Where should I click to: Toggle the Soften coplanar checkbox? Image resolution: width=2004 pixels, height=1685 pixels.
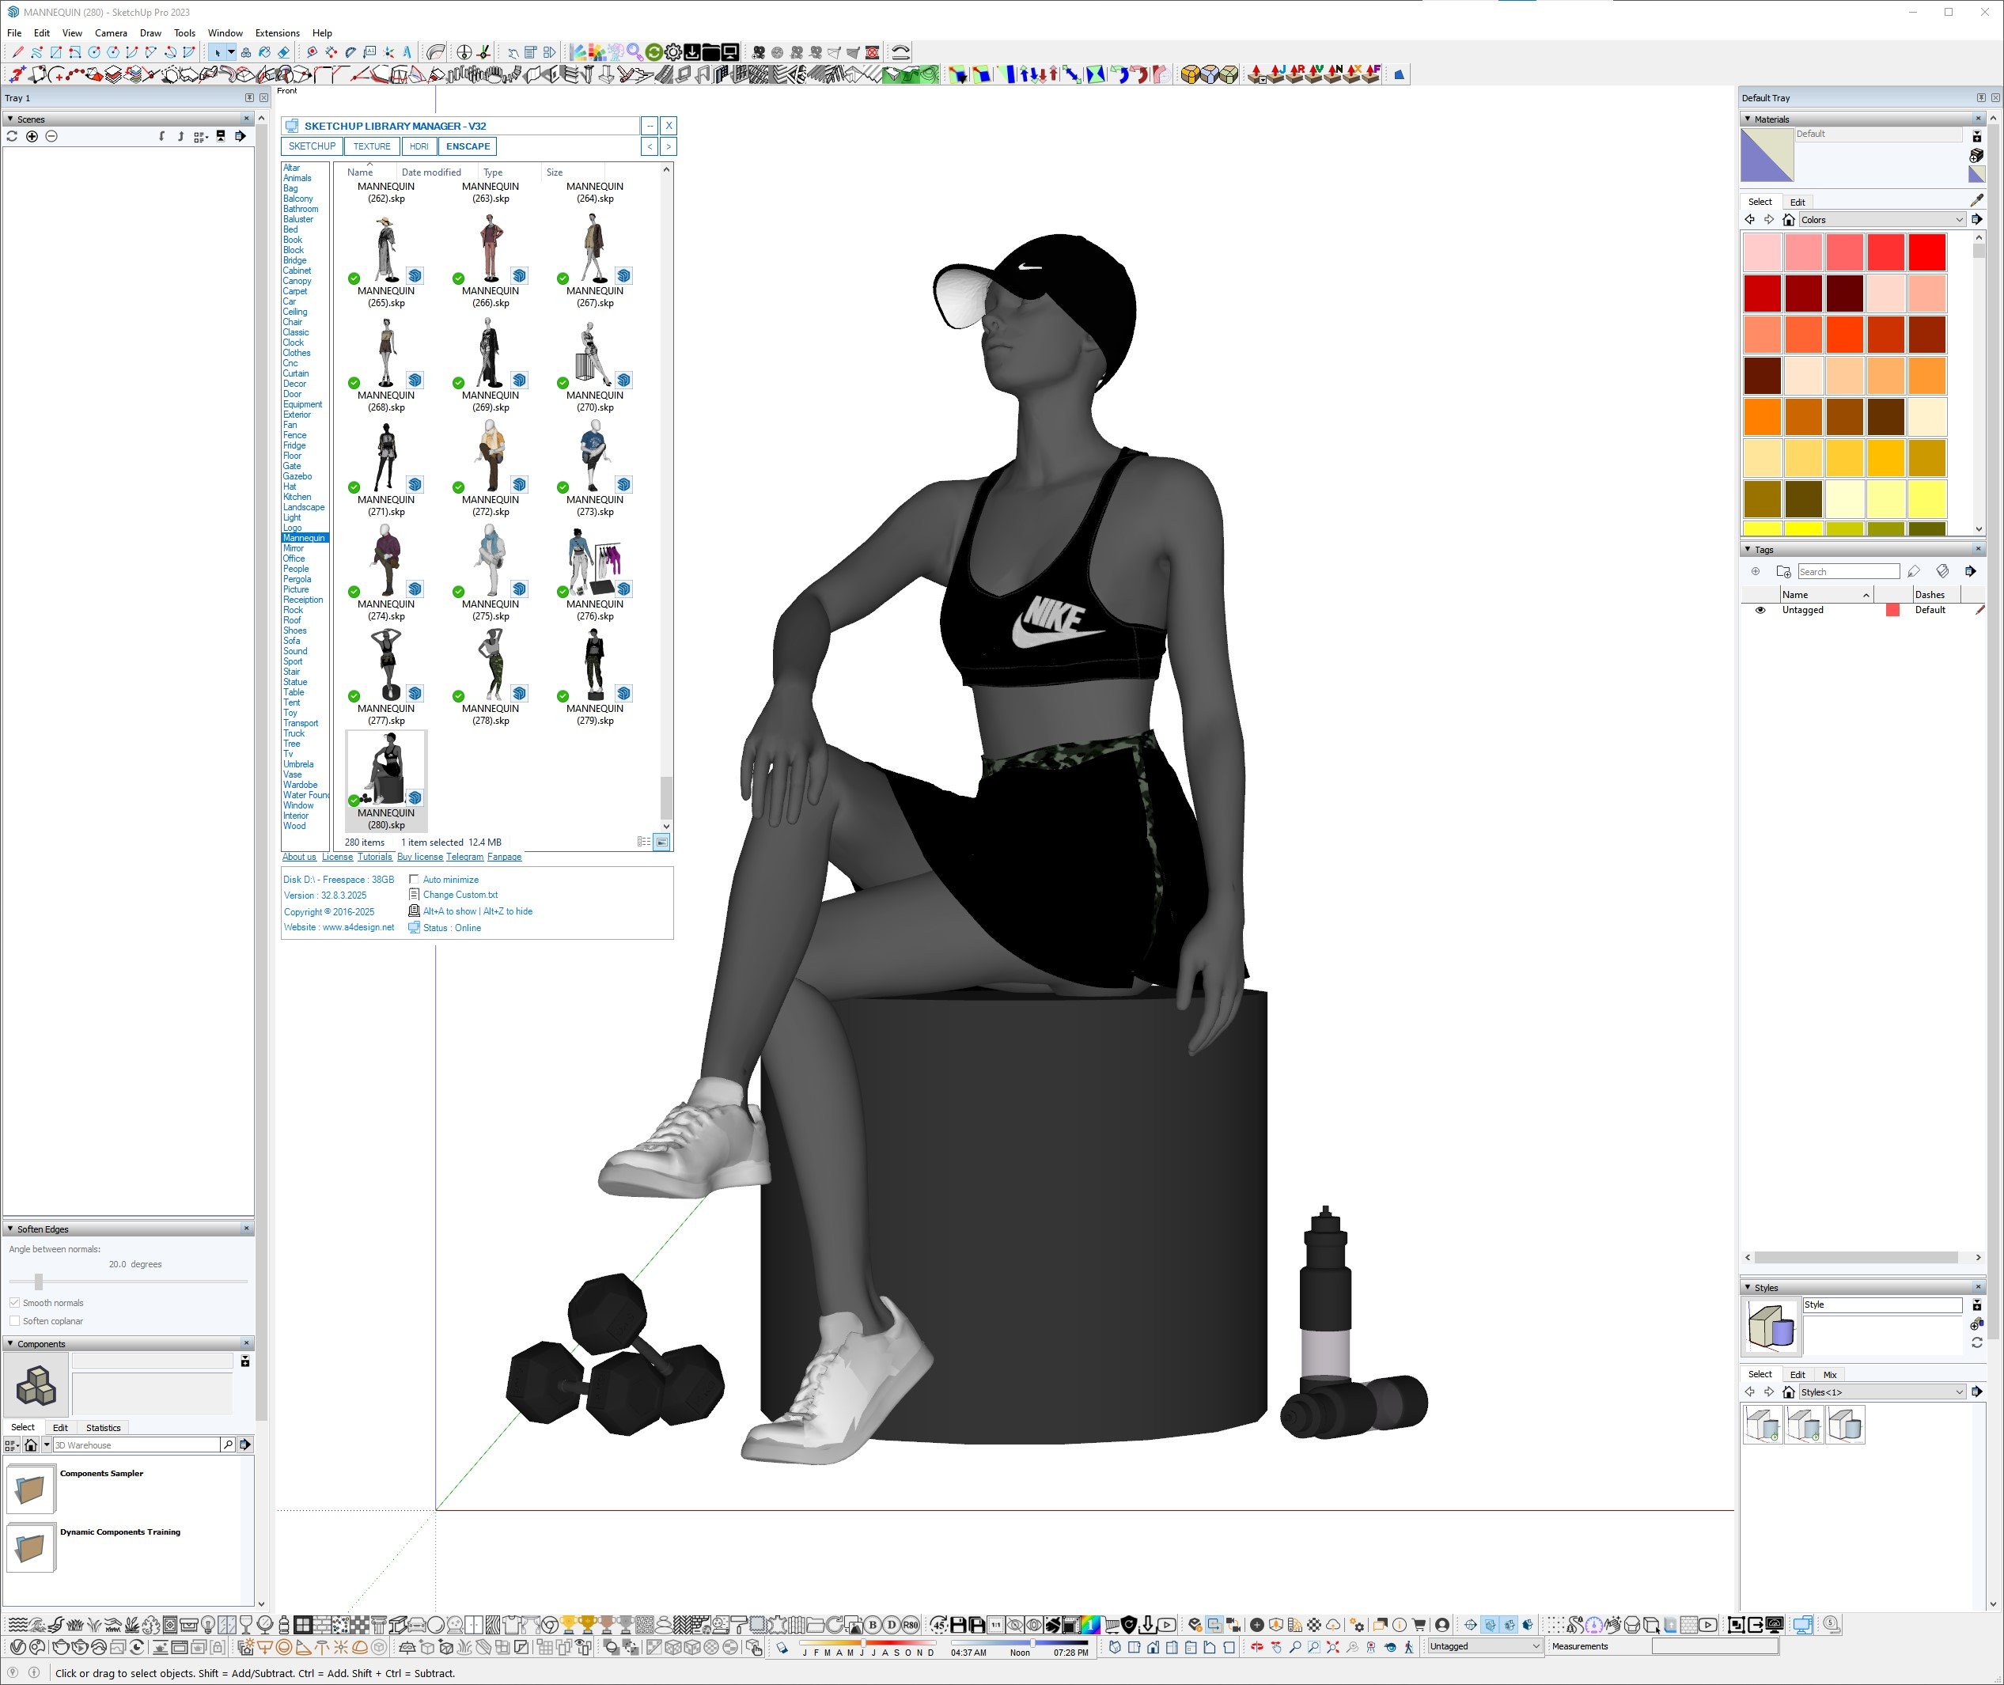pos(14,1321)
